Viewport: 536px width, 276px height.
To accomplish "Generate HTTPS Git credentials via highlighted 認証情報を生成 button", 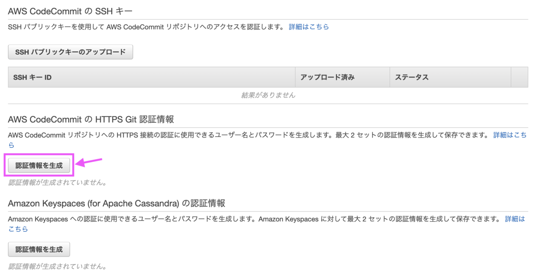I will pos(39,166).
